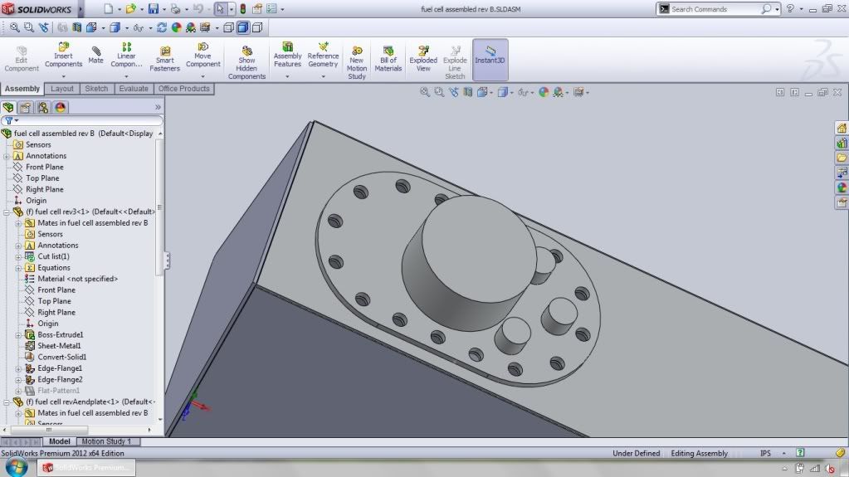The image size is (849, 477).
Task: Click Bill of Materials tool
Action: (x=388, y=59)
